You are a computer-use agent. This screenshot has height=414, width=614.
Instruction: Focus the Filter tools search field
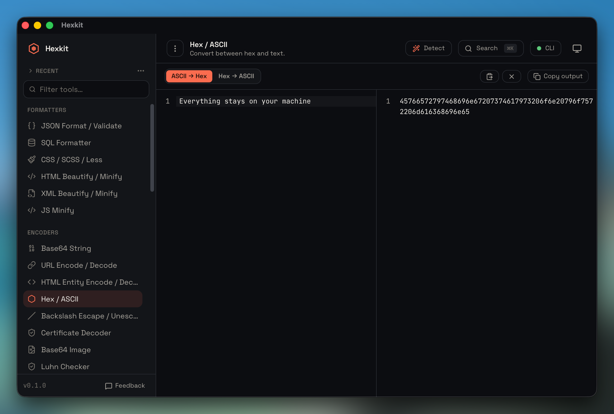tap(86, 90)
